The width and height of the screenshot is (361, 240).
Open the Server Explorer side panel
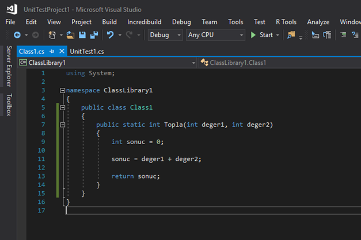pos(9,66)
